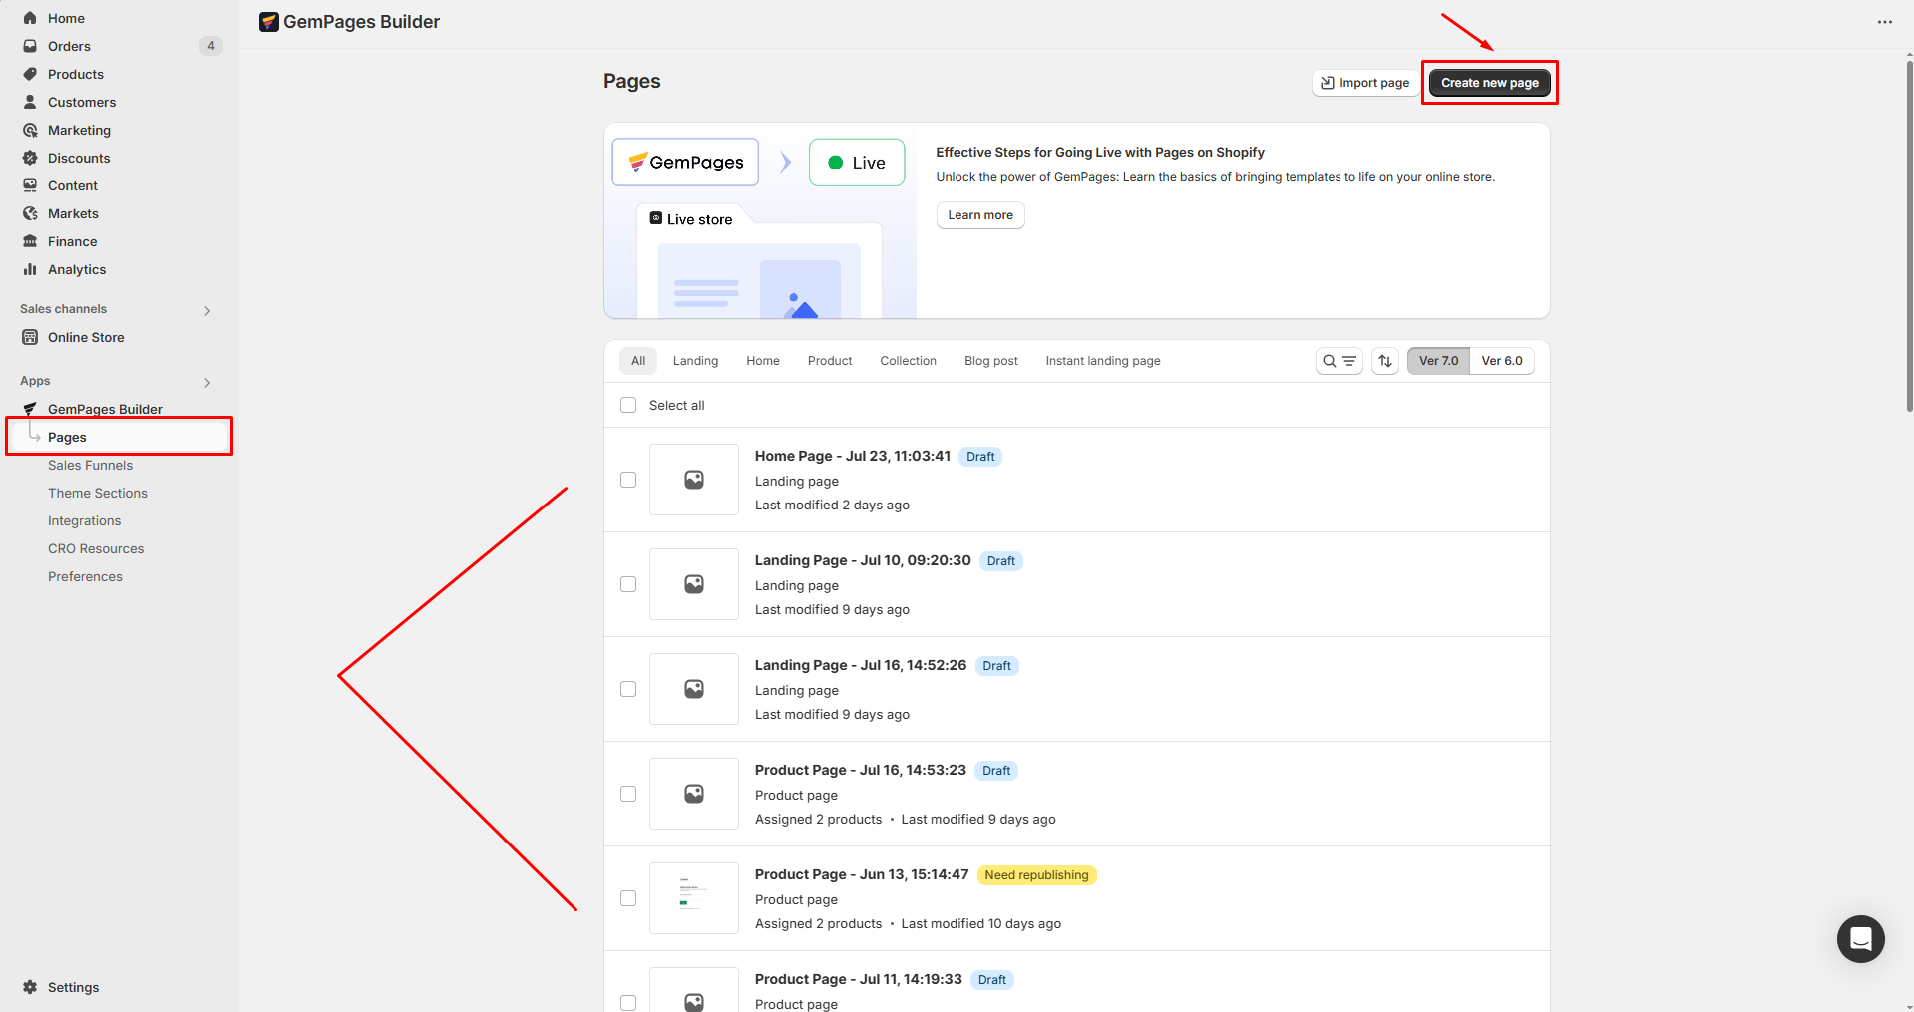Expand the Sales channels section
Screen dimensions: 1914x1012
[x=207, y=310]
